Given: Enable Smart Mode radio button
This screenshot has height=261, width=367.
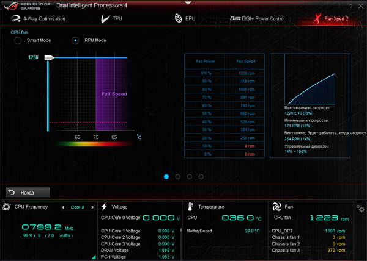Looking at the screenshot, I should 18,40.
